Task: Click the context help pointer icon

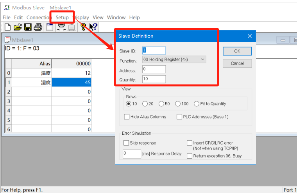Action: point(93,27)
